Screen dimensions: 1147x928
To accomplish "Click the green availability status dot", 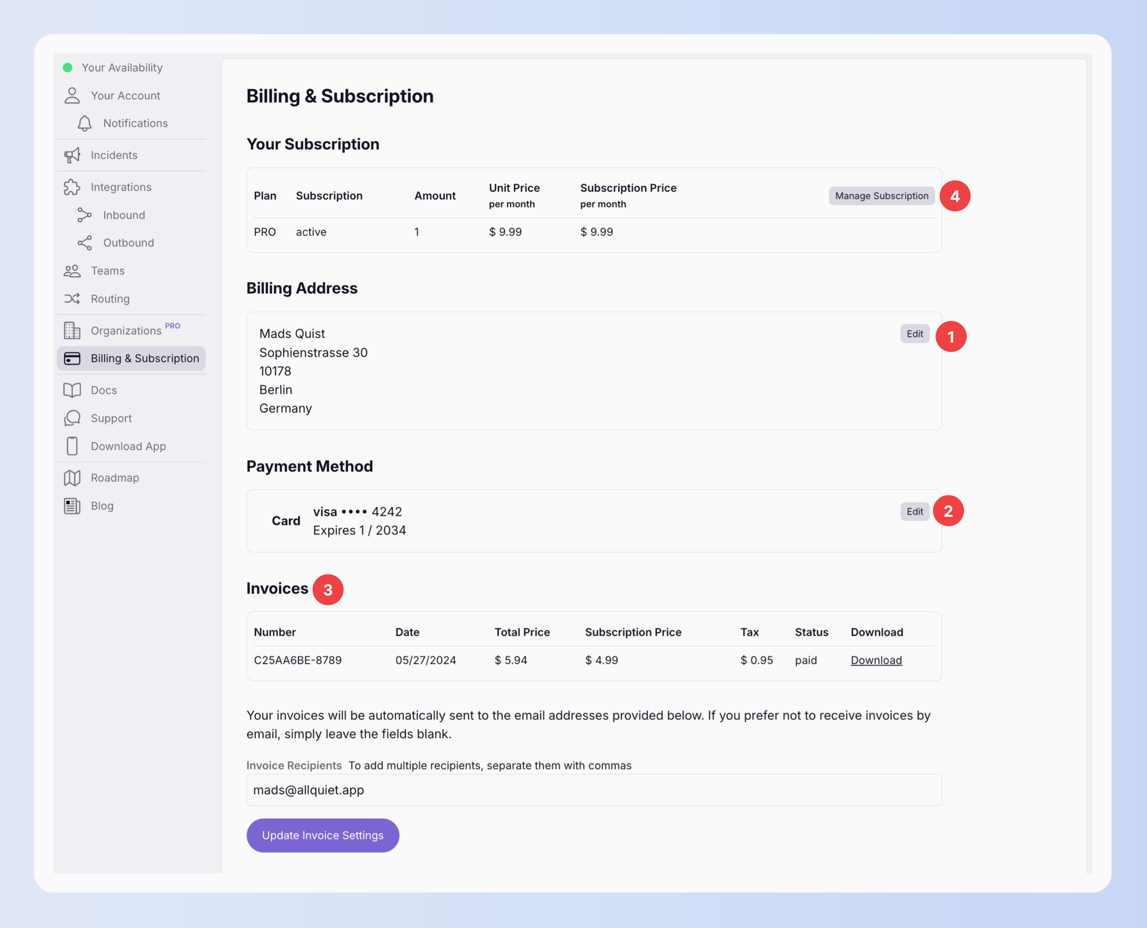I will (68, 68).
